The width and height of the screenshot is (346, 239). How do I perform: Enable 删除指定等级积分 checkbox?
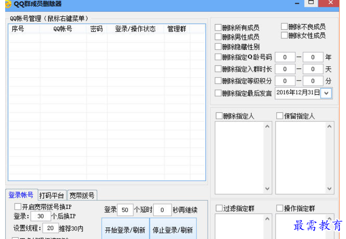pyautogui.click(x=218, y=81)
